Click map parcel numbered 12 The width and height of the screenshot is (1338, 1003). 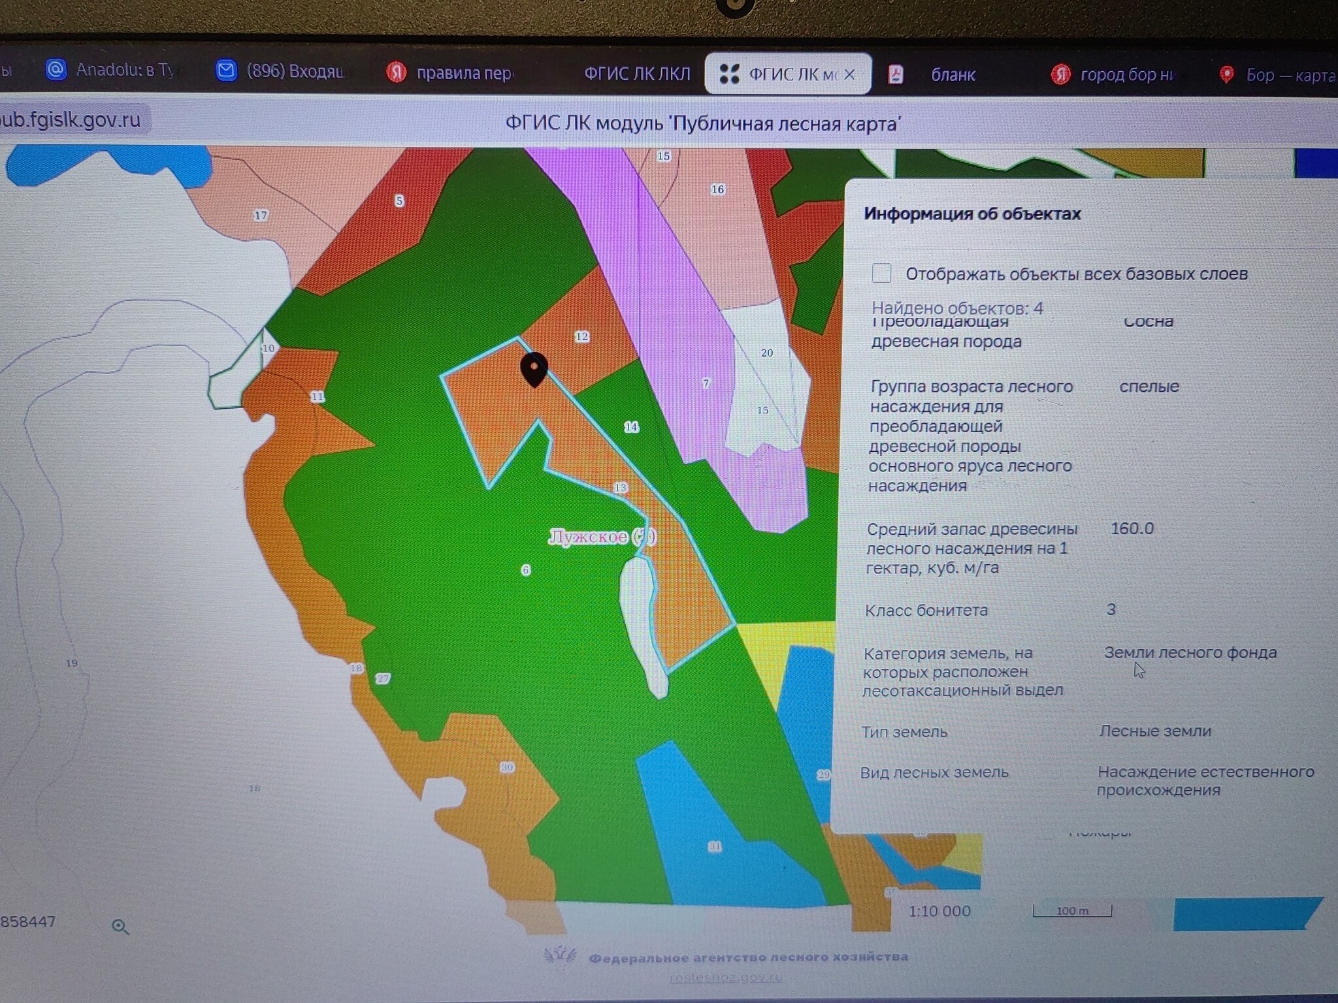click(x=581, y=337)
